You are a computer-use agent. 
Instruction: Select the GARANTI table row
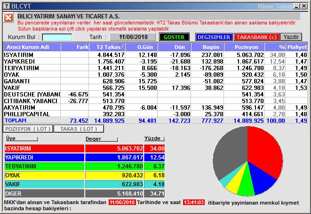[155, 81]
